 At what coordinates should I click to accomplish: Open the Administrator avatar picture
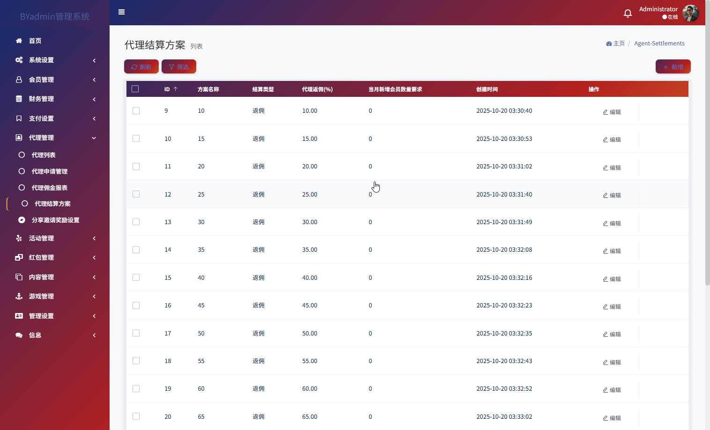690,13
